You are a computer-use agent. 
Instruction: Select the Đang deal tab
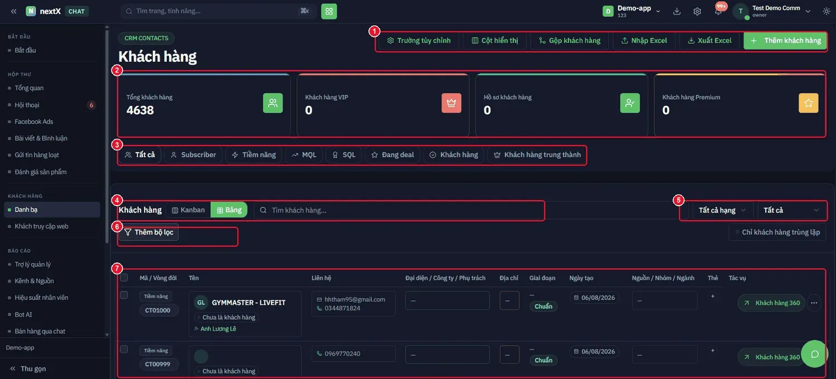[x=393, y=154]
